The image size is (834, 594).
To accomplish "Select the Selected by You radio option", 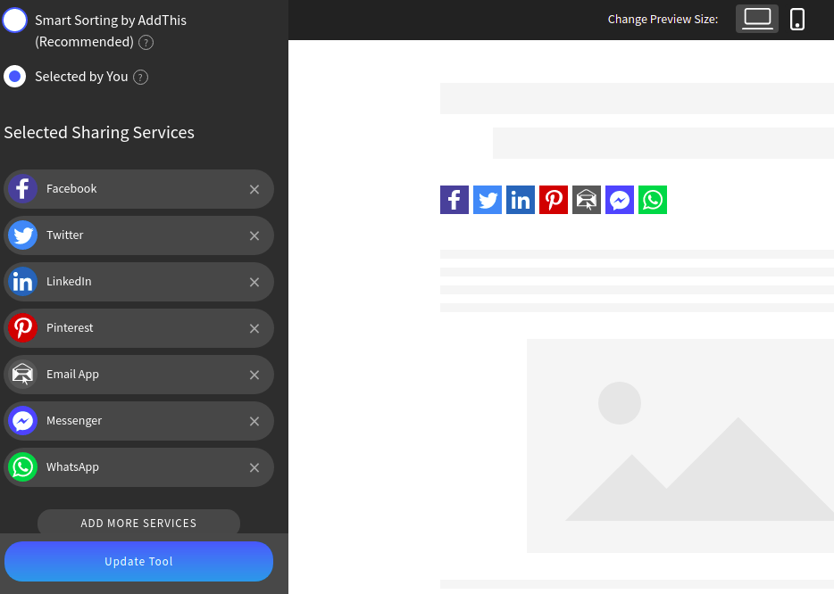I will pyautogui.click(x=15, y=77).
